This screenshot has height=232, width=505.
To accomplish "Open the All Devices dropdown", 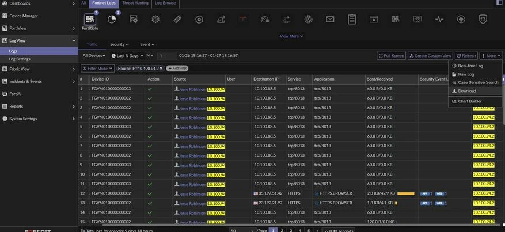I will tap(94, 56).
